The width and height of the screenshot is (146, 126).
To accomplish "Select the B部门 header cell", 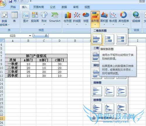I will tap(44, 60).
